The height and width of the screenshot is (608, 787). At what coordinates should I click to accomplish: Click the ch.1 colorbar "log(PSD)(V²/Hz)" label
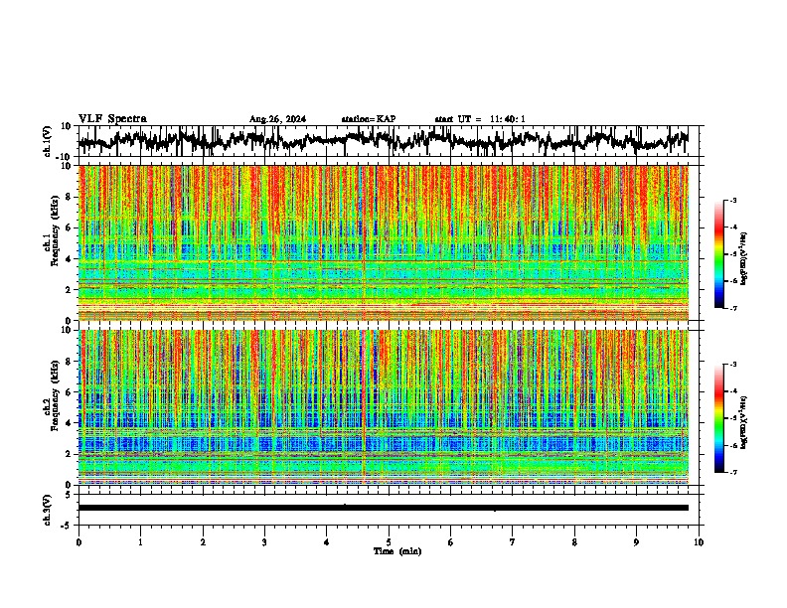pyautogui.click(x=744, y=259)
